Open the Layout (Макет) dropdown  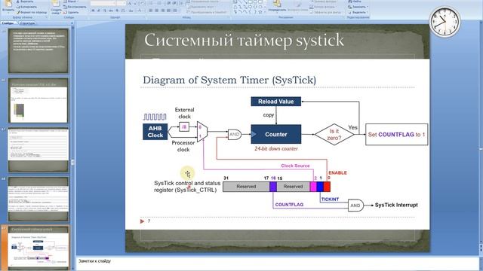[x=71, y=2]
